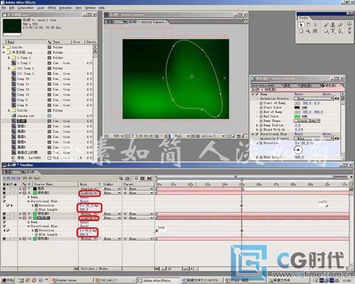Open the File menu
Viewport: 355px width, 284px height.
4,8
